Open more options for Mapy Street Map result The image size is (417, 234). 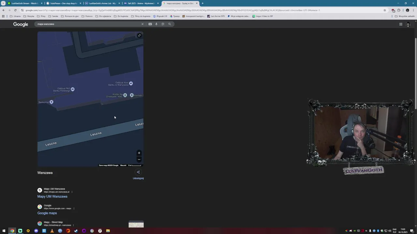pyautogui.click(x=73, y=225)
